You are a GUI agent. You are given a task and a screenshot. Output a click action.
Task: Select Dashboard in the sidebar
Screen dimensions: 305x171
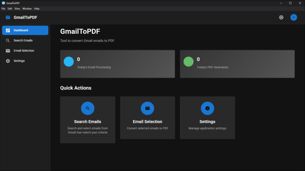[x=25, y=31]
